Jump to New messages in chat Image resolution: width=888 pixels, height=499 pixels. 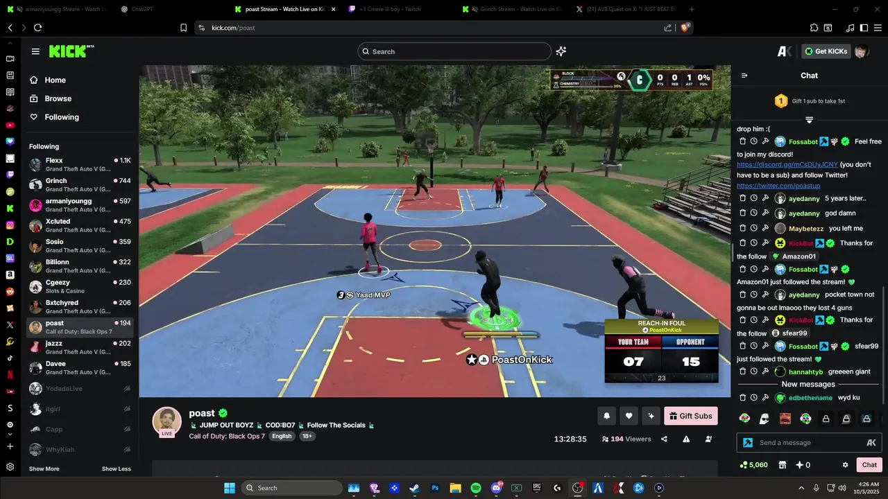click(808, 384)
